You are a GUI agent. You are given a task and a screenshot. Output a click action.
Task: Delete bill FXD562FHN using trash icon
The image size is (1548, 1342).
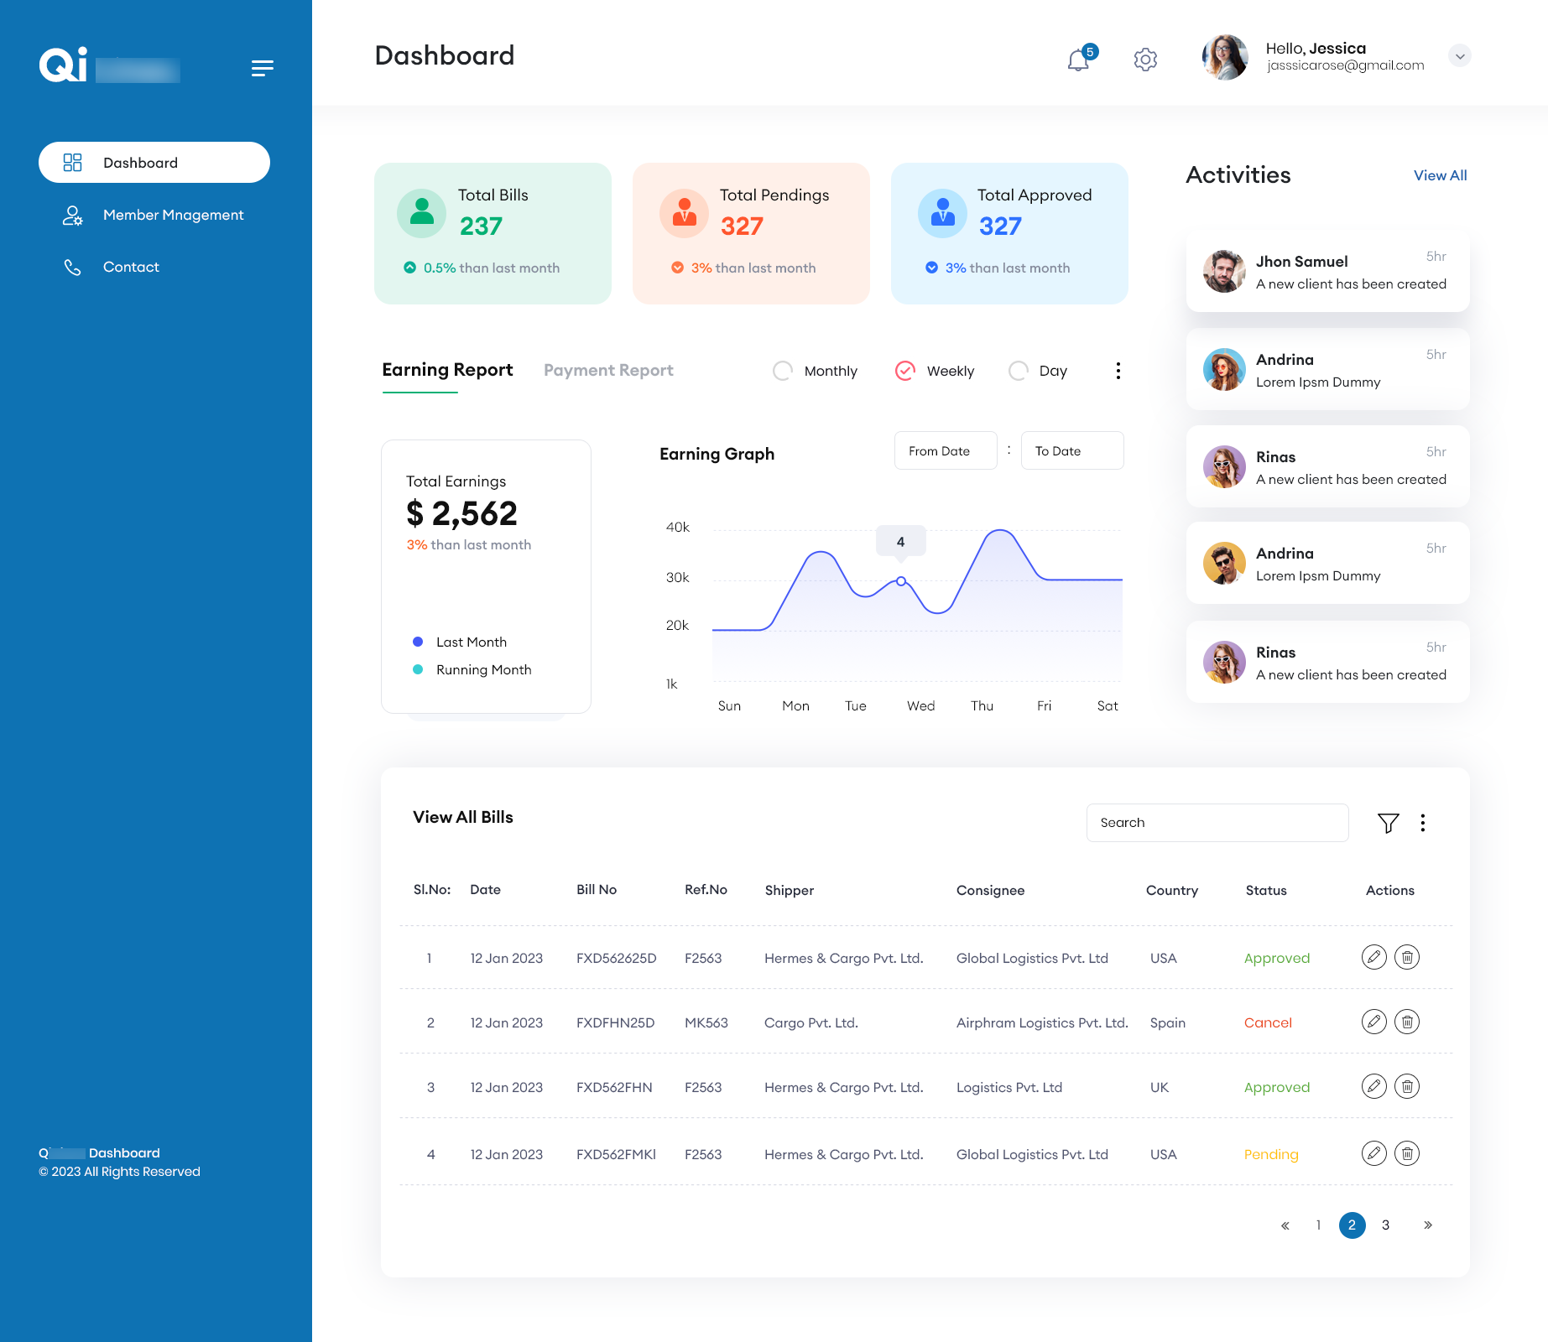[x=1407, y=1086]
